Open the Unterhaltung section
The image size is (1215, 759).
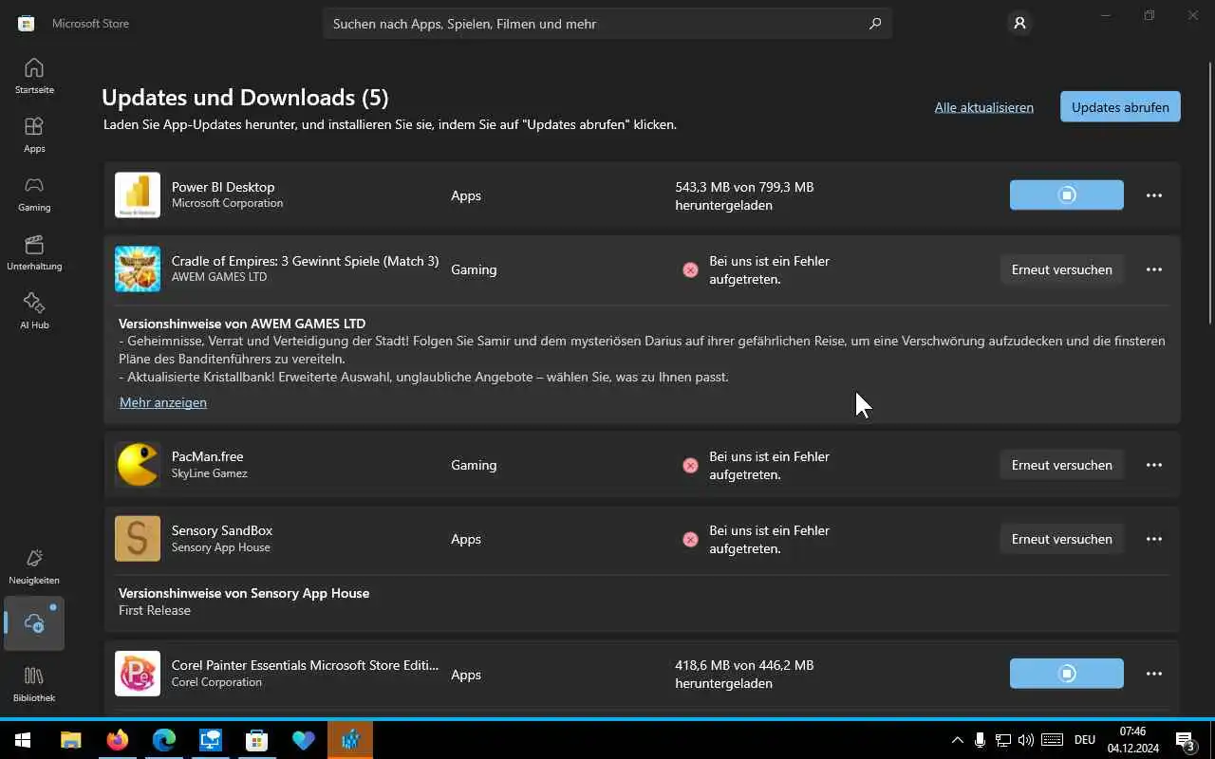point(34,252)
